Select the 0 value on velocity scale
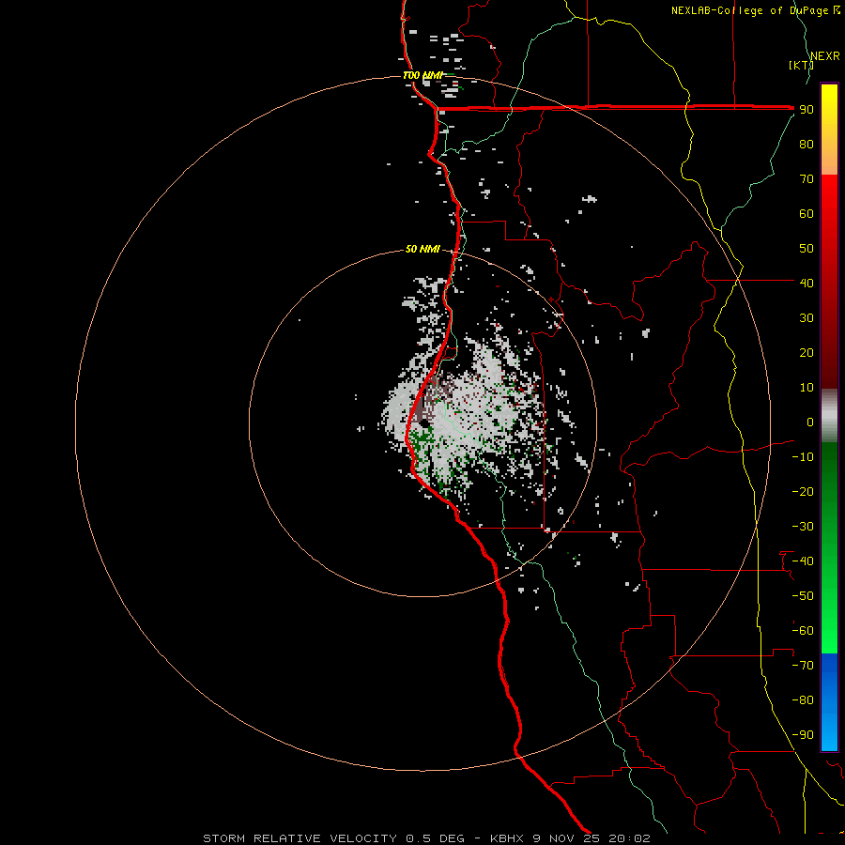 pos(810,422)
